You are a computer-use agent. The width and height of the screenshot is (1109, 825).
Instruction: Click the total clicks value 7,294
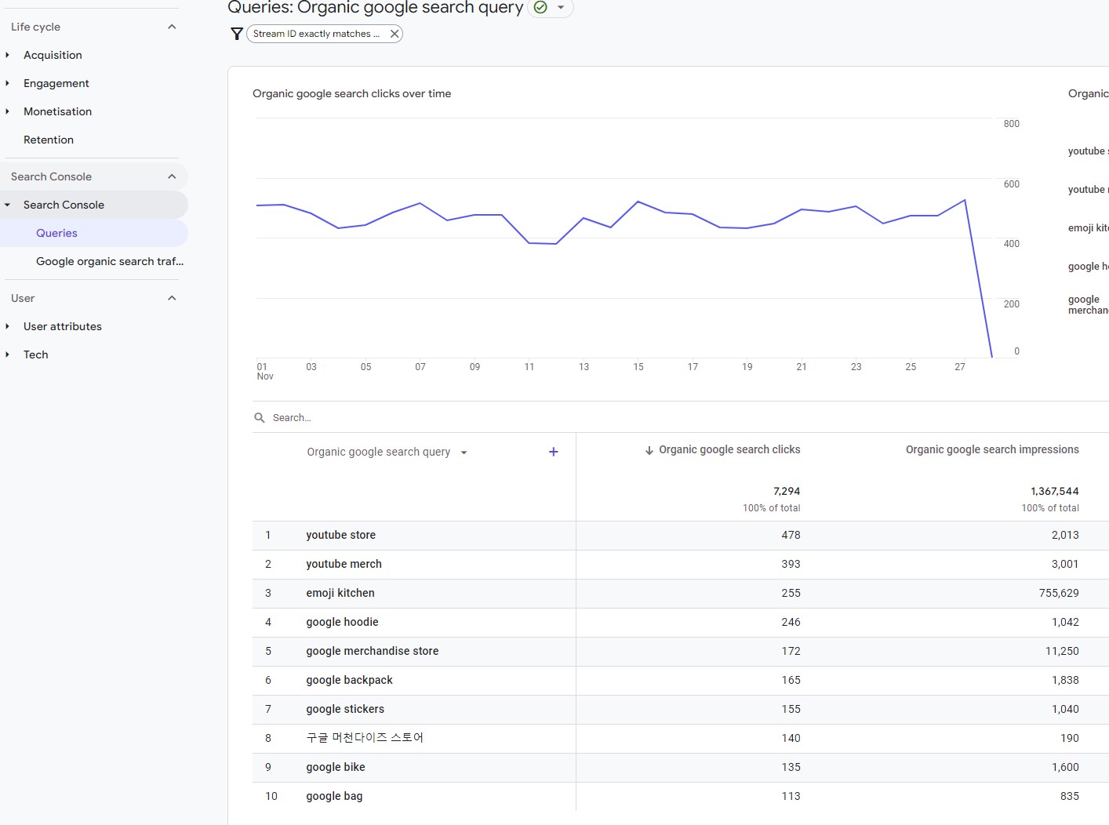point(787,491)
